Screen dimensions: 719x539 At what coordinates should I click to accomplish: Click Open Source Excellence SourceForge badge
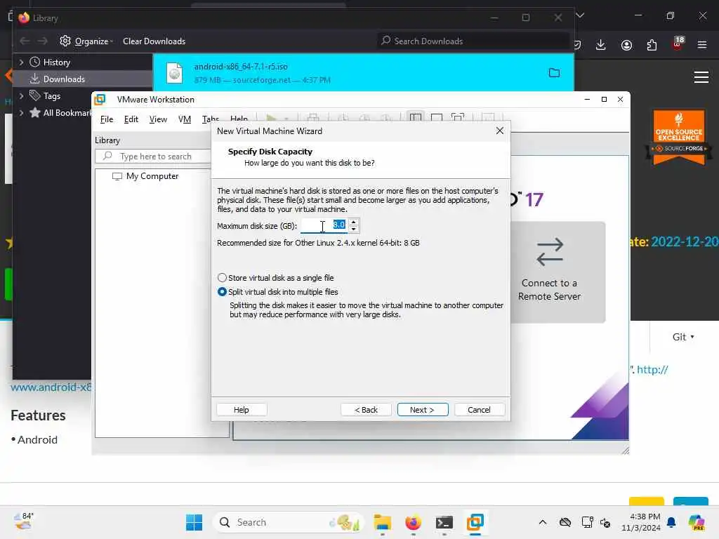(x=679, y=137)
